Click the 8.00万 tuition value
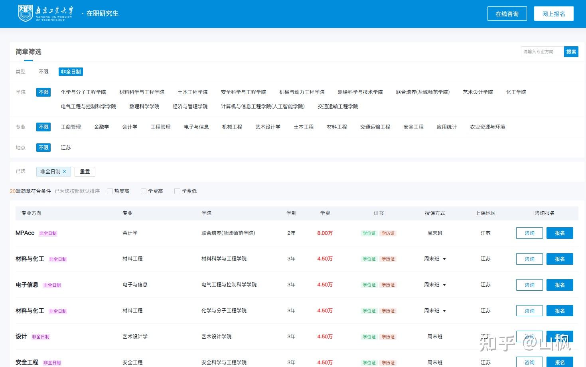Viewport: 586px width, 367px height. tap(325, 233)
